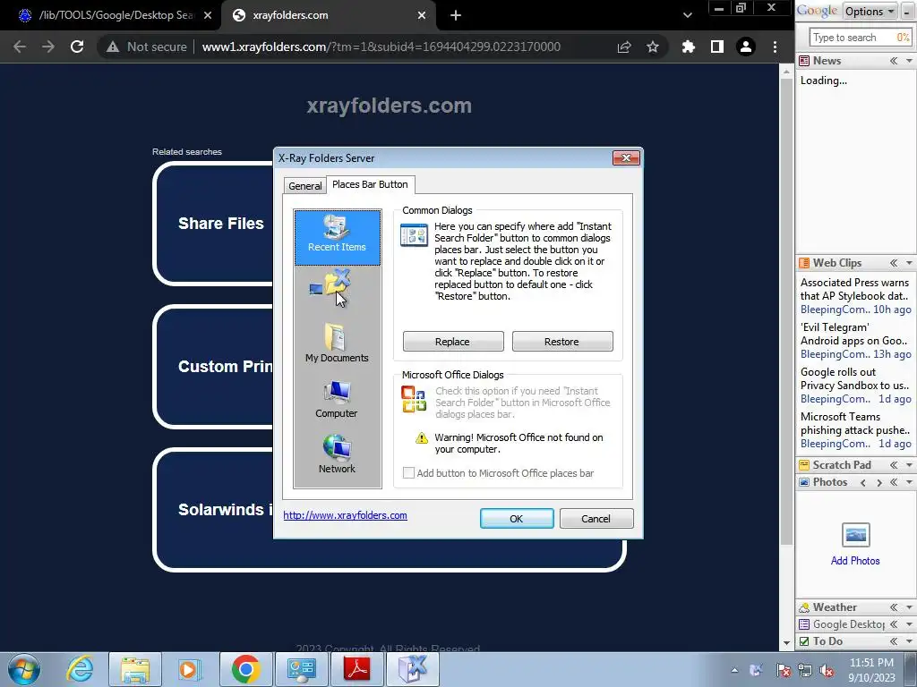The height and width of the screenshot is (687, 917).
Task: Open the Places Bar Button tab
Action: [370, 184]
